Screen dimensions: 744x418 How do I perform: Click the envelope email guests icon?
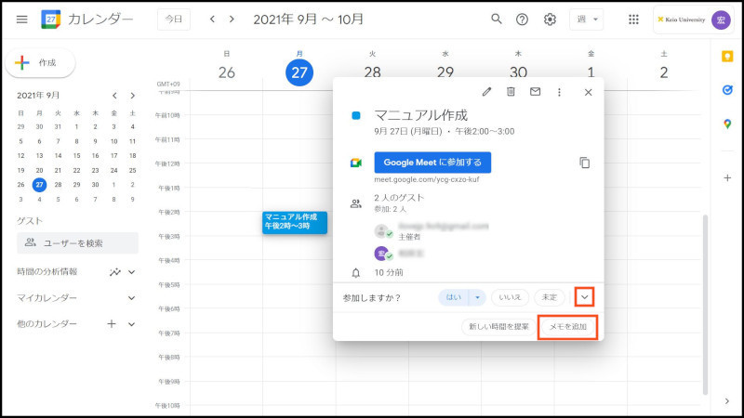535,92
